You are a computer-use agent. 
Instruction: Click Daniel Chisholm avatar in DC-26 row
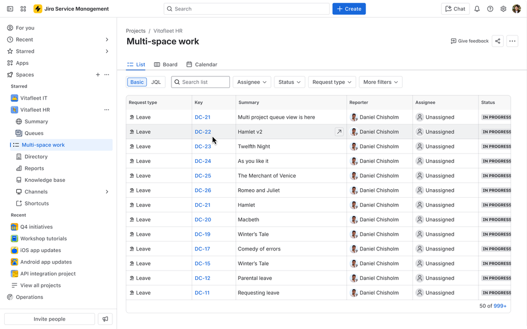[353, 190]
